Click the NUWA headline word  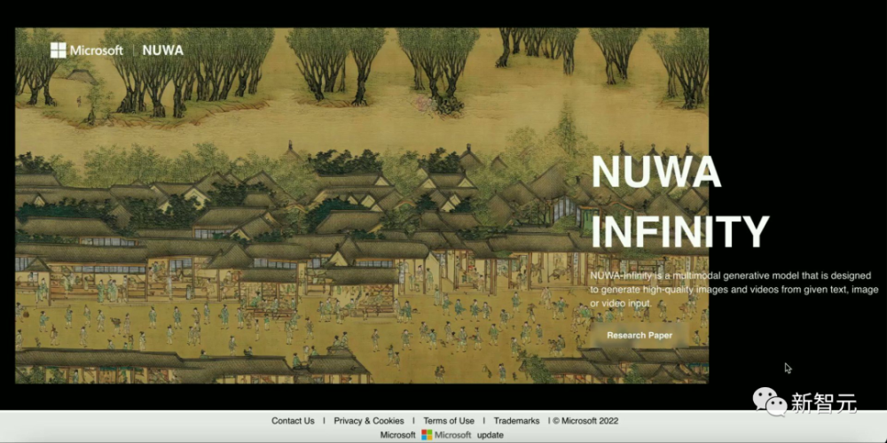[x=656, y=172]
